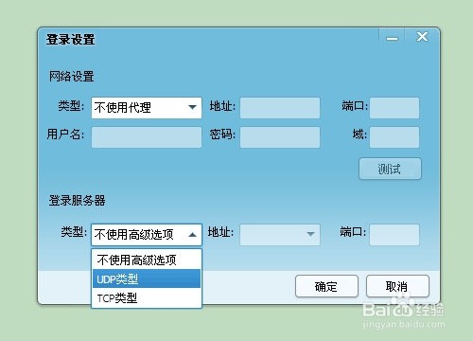Click the up arrow on server type combo

[192, 235]
